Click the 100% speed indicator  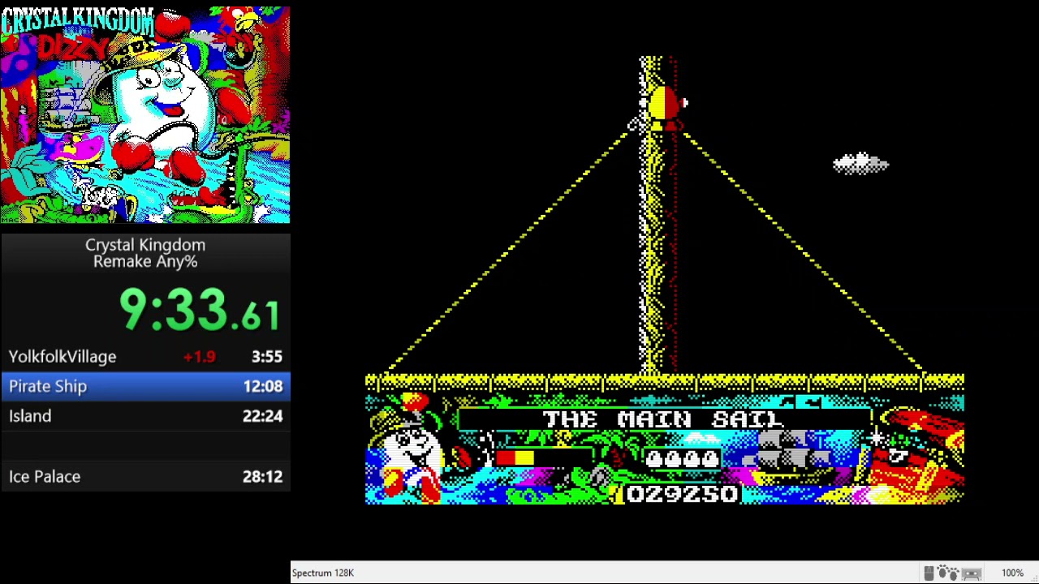[x=1012, y=573]
